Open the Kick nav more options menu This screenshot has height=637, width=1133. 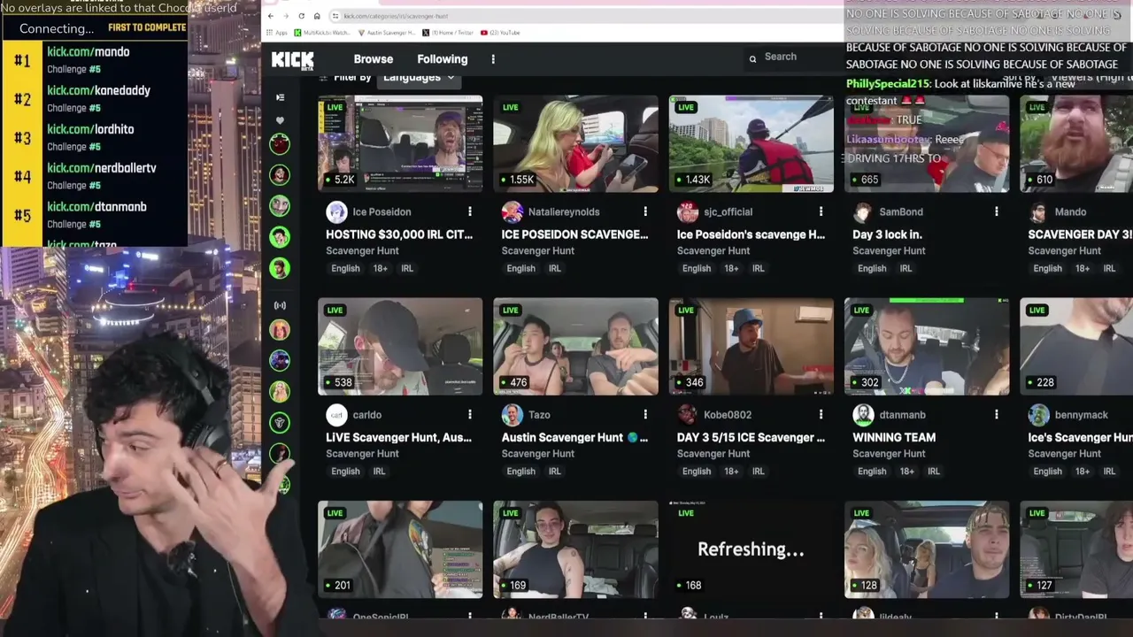(493, 59)
